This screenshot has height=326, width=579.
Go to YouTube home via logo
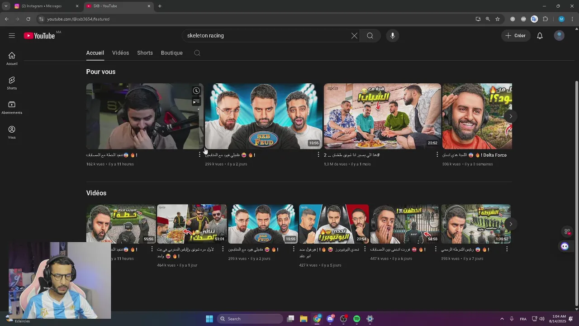click(39, 36)
